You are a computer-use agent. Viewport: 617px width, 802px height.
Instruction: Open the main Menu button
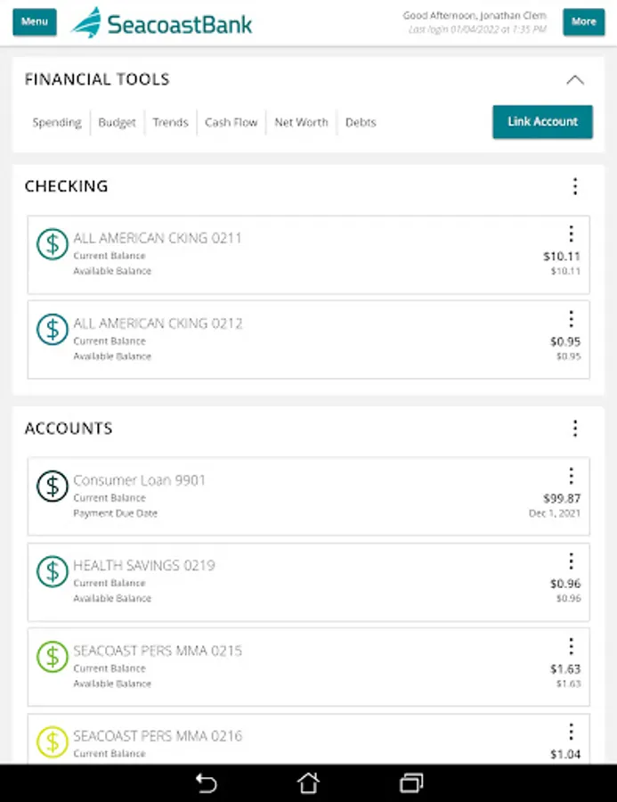pos(35,22)
